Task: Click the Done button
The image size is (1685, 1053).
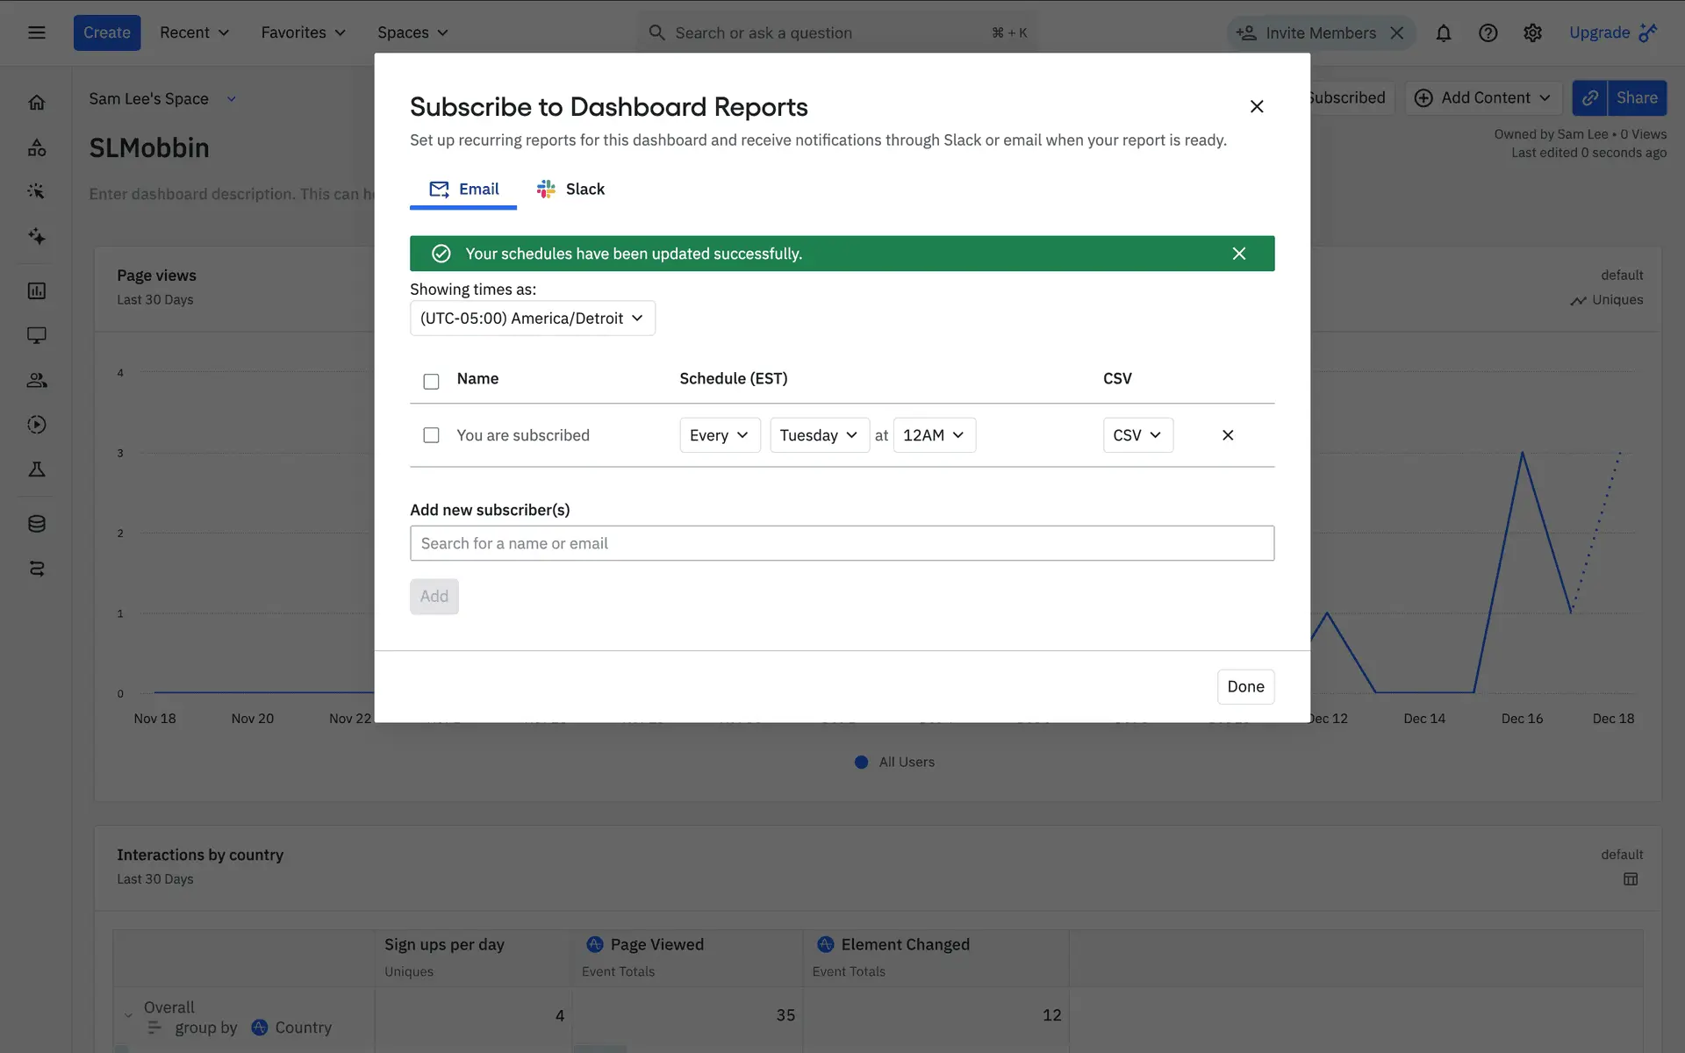Action: (x=1244, y=686)
